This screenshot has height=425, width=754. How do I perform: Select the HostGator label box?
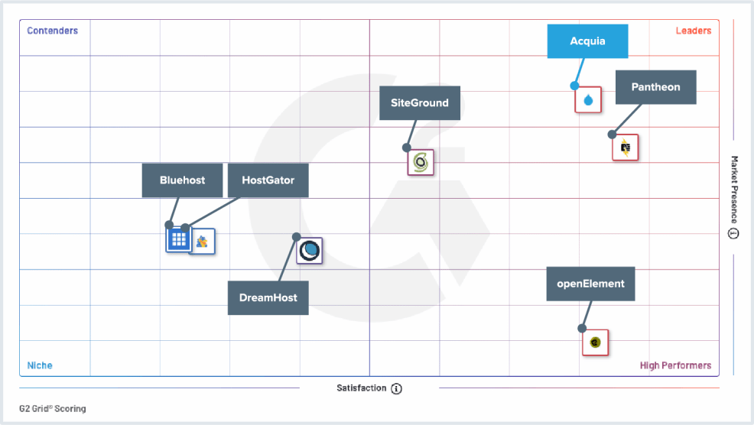coord(268,180)
